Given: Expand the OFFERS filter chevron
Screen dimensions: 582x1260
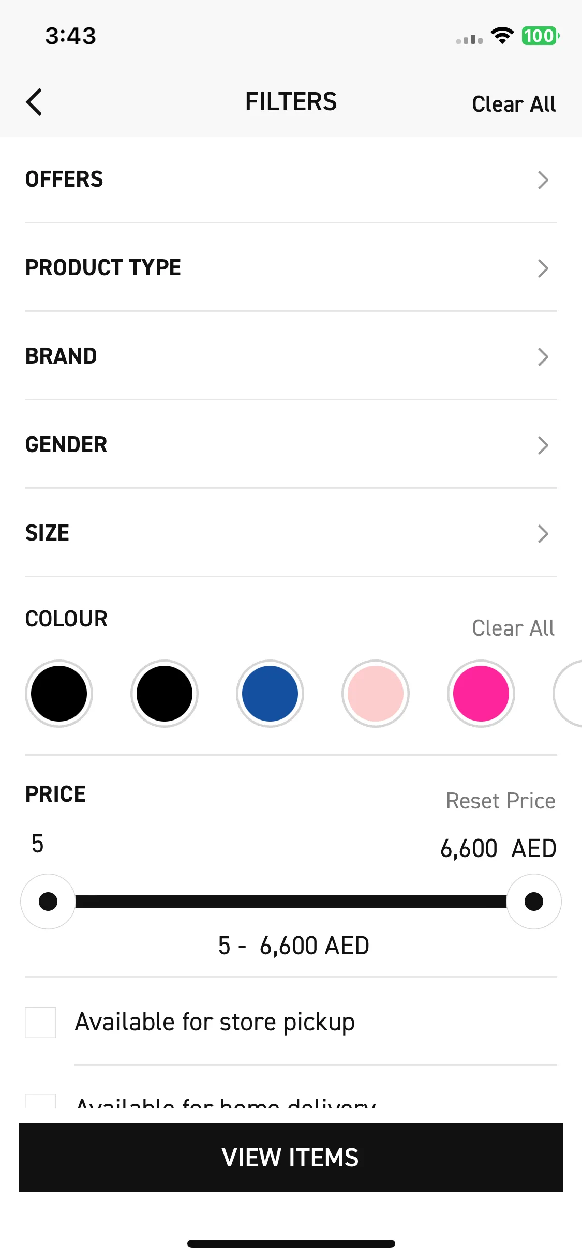Looking at the screenshot, I should (542, 180).
